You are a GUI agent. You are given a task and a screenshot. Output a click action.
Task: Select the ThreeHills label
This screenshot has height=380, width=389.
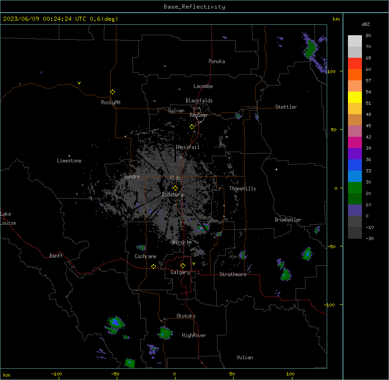242,189
